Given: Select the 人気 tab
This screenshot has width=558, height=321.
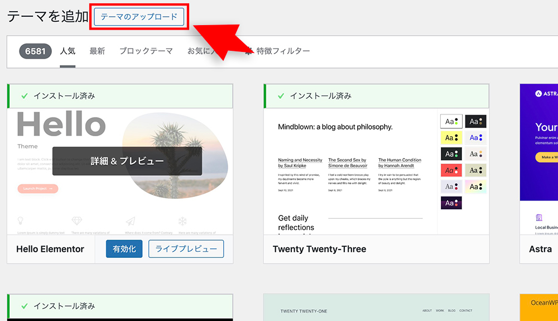Looking at the screenshot, I should [x=68, y=51].
